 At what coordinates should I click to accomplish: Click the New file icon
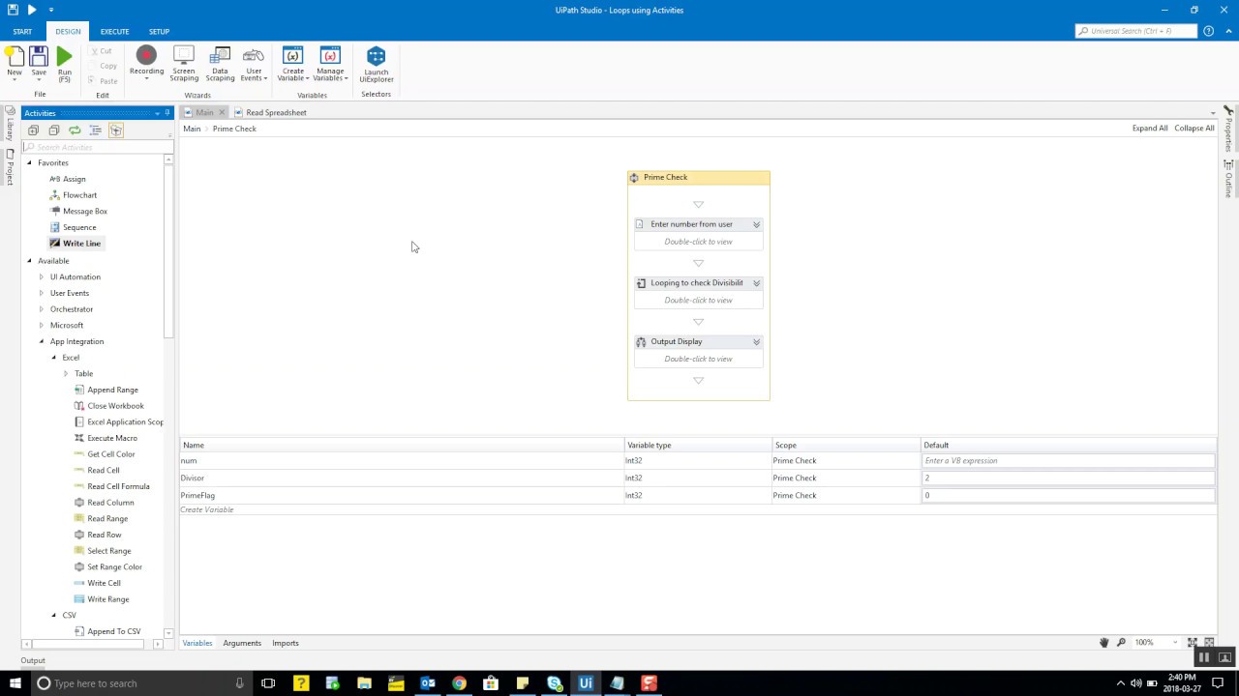[x=15, y=63]
